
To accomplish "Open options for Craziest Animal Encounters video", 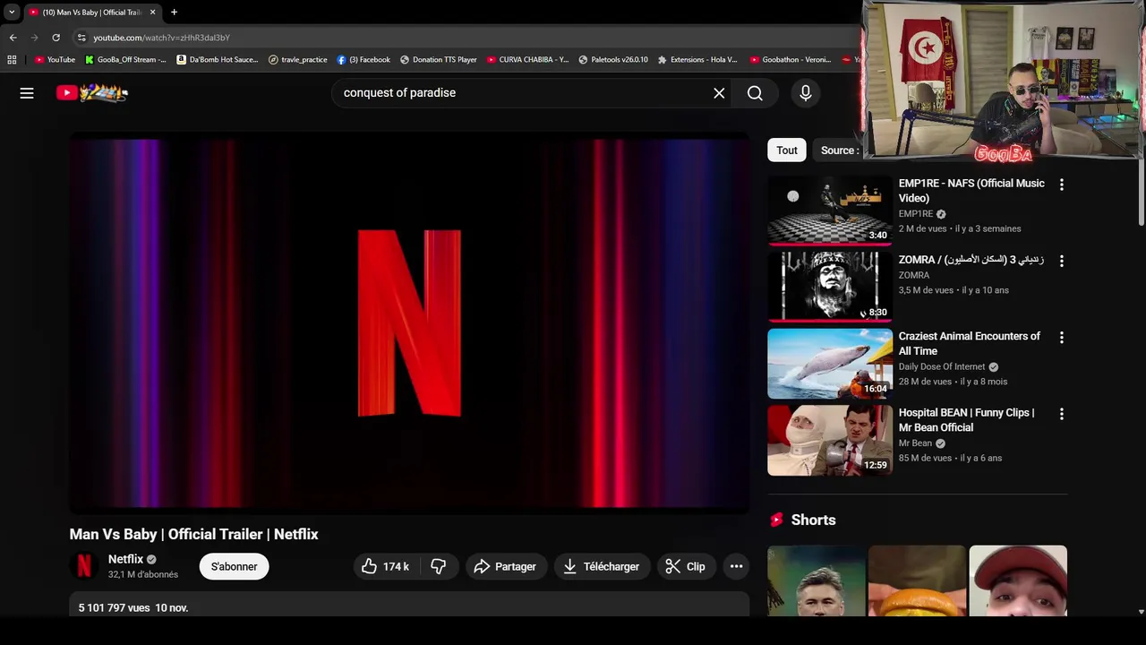I will point(1062,338).
